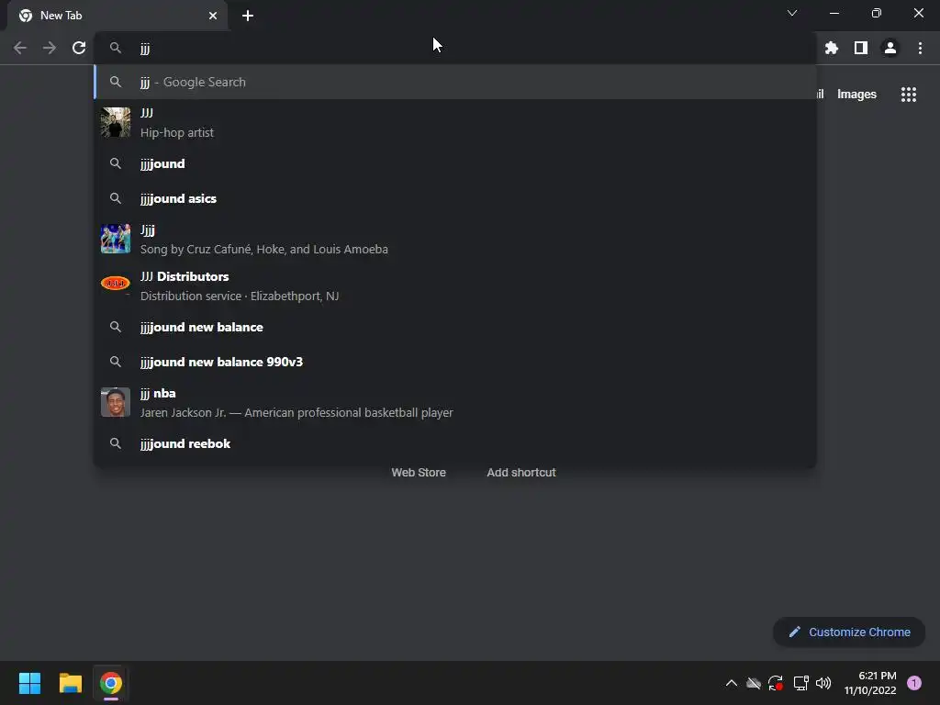
Task: Choose the JJJ Distributors suggestion
Action: (x=455, y=286)
